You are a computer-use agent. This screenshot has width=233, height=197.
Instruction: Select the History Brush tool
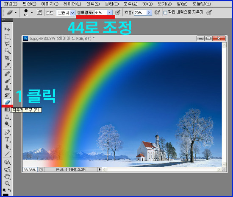tap(7, 95)
